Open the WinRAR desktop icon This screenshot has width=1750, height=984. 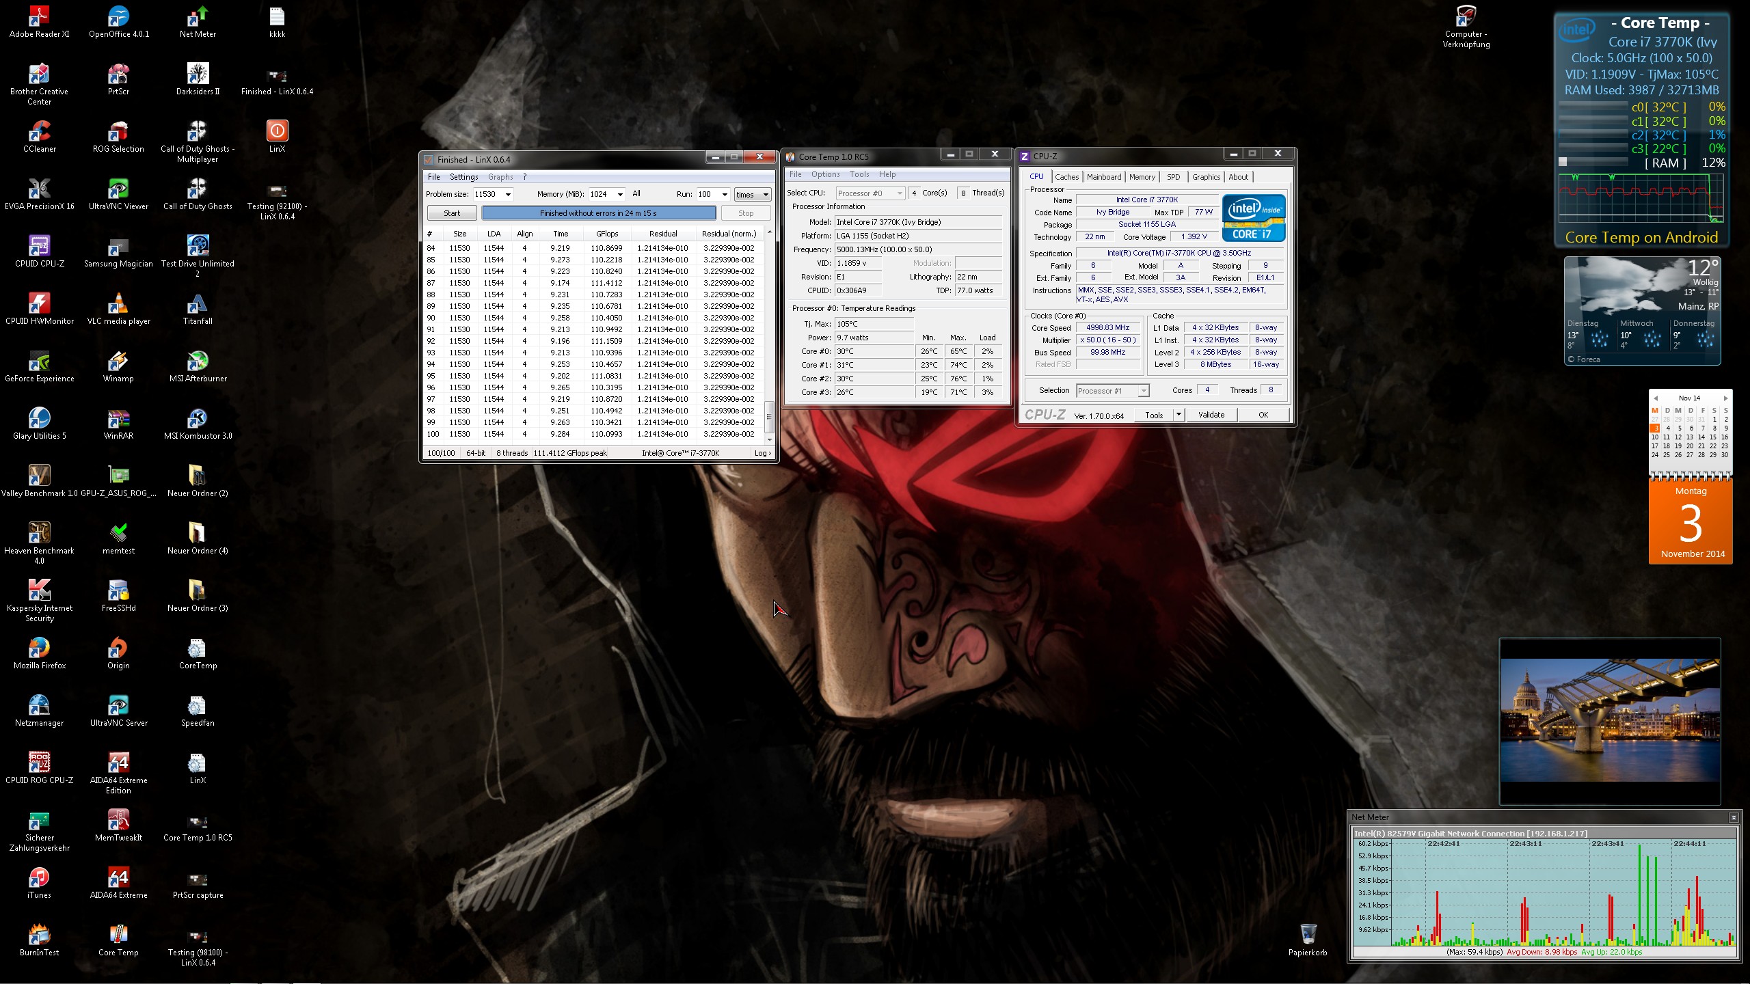[x=118, y=423]
